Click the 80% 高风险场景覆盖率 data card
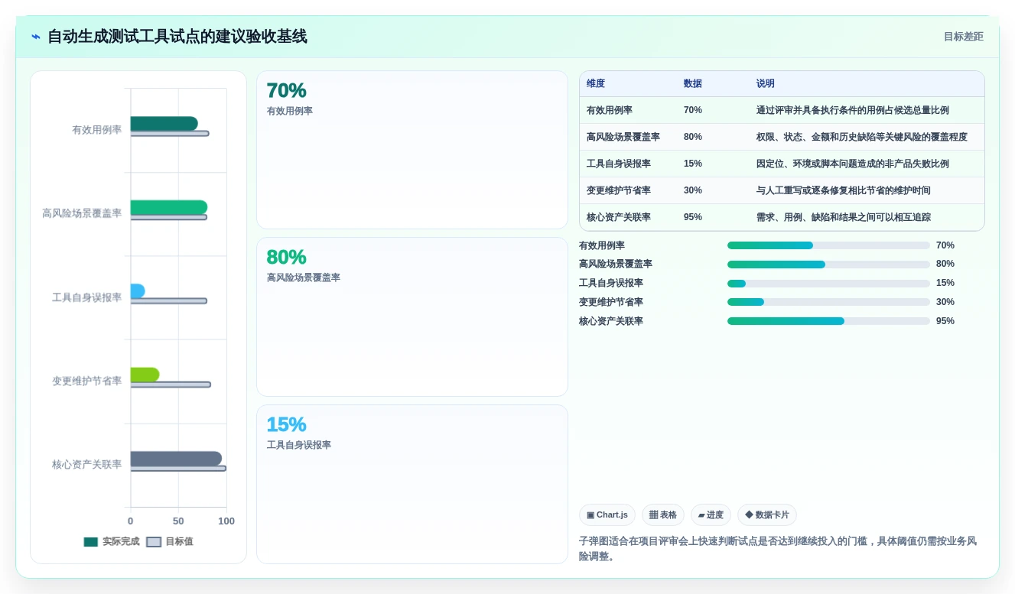The width and height of the screenshot is (1015, 594). [x=412, y=316]
